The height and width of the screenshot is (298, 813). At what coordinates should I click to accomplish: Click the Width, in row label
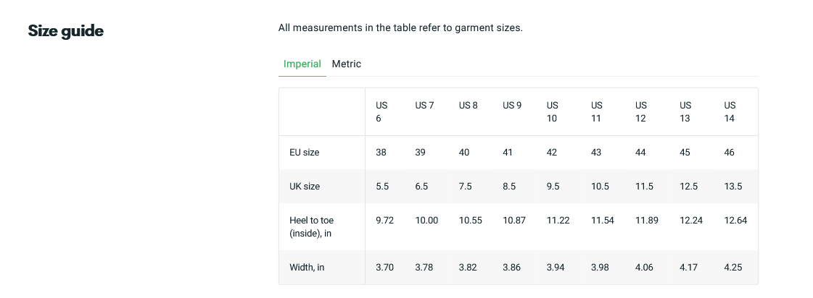click(307, 268)
